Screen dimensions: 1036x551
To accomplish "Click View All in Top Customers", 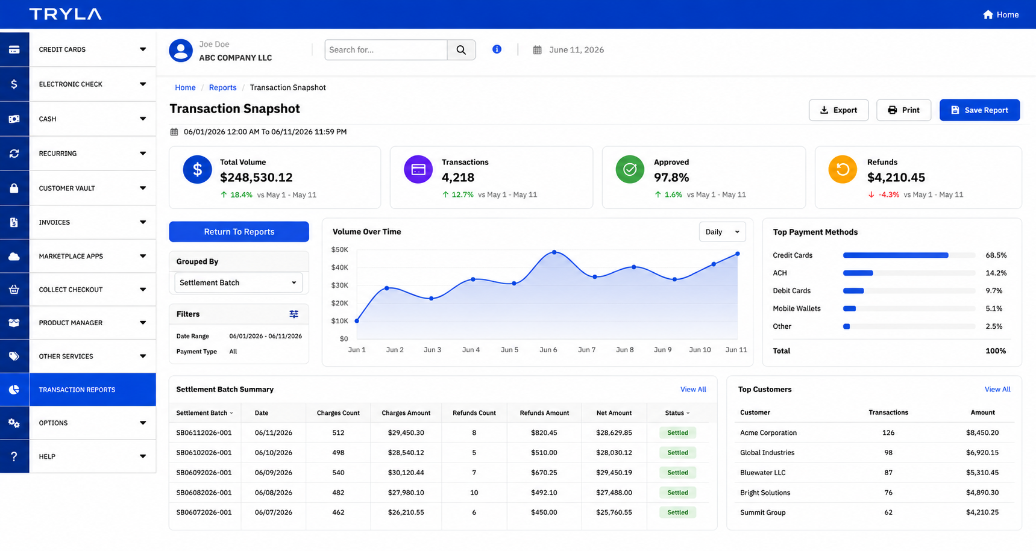I will pyautogui.click(x=997, y=390).
